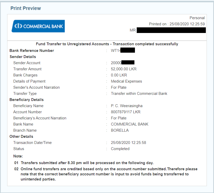This screenshot has height=193, width=214.
Task: Click the Status label
Action: tap(19, 149)
